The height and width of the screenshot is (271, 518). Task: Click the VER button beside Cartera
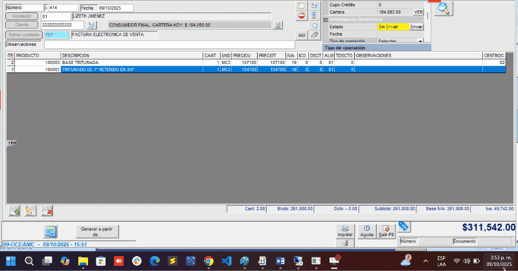pyautogui.click(x=418, y=12)
